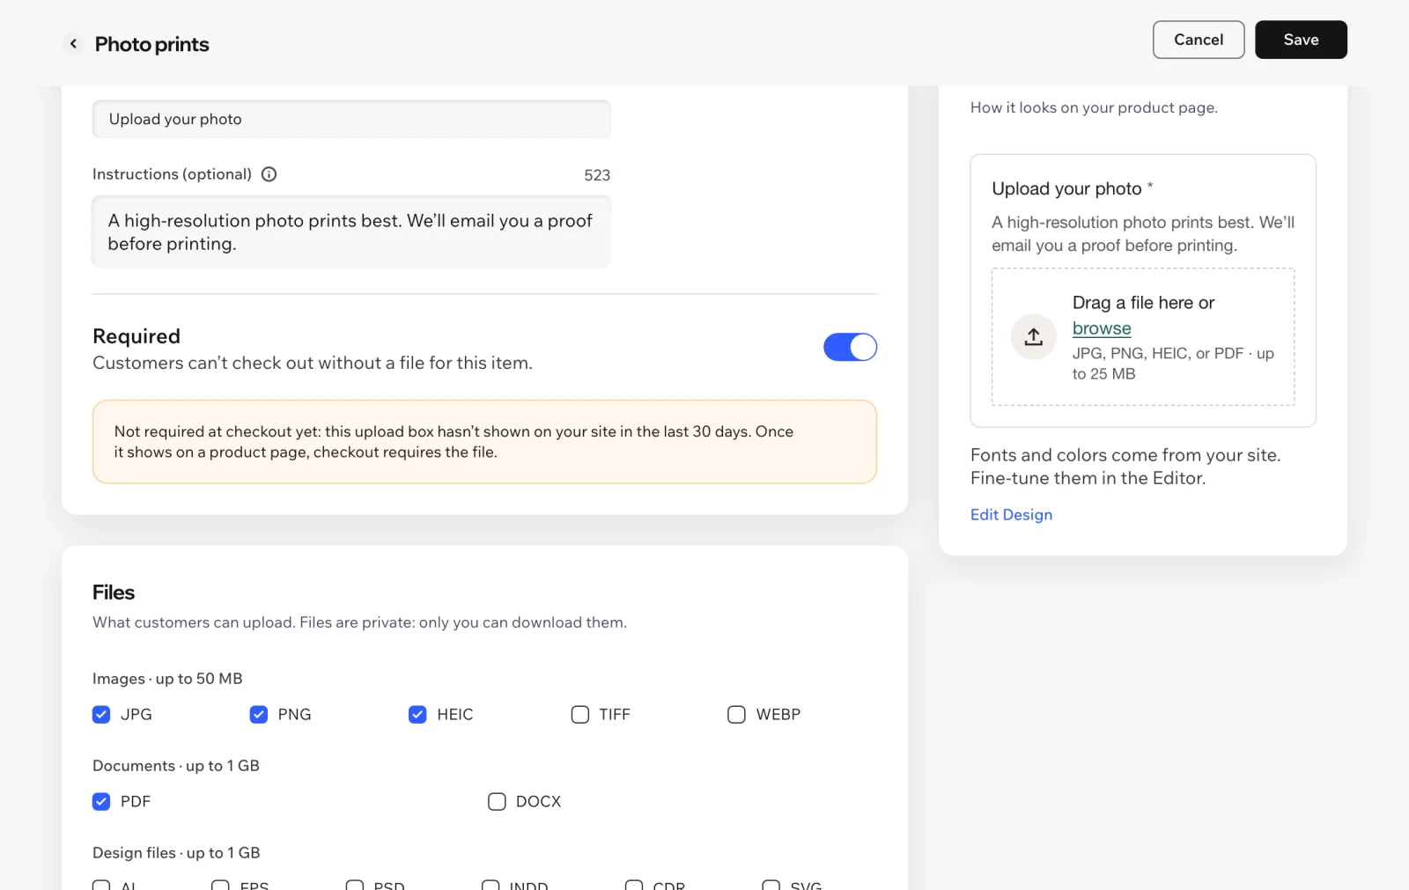Click the "JPG, PNG, HEIC, or PDF" size hint
1409x890 pixels.
[1173, 364]
